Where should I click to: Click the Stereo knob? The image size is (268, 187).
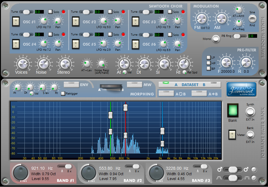point(65,64)
